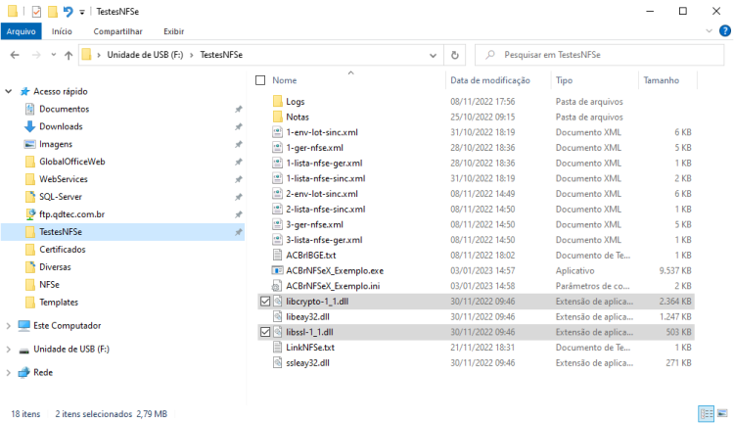Select the 1-lista-nfse-ger.xml file
This screenshot has width=734, height=423.
point(324,163)
